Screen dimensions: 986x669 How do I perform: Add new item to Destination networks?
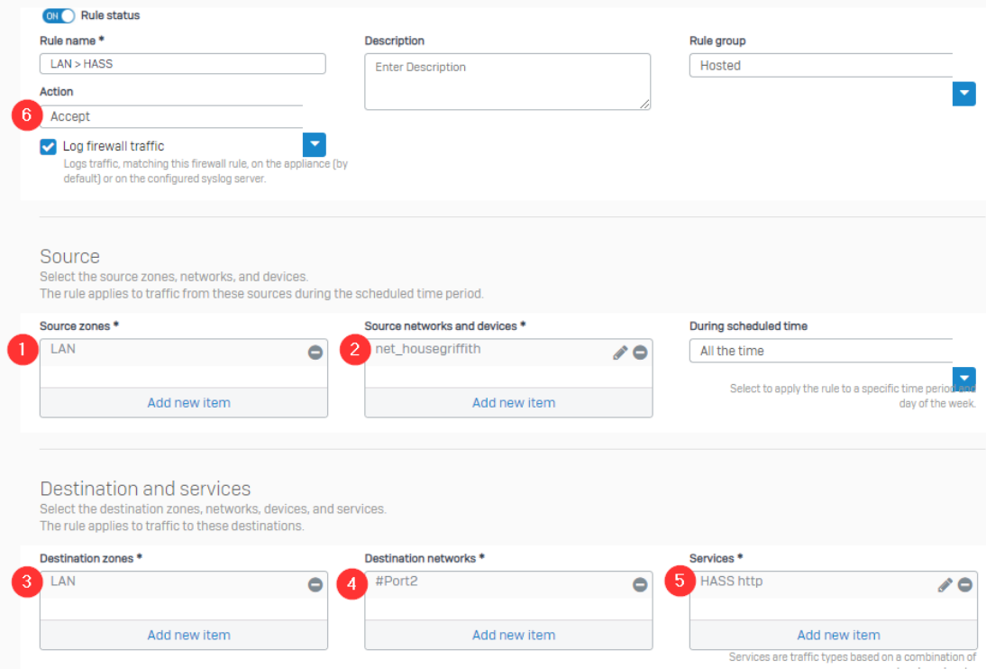tap(513, 636)
